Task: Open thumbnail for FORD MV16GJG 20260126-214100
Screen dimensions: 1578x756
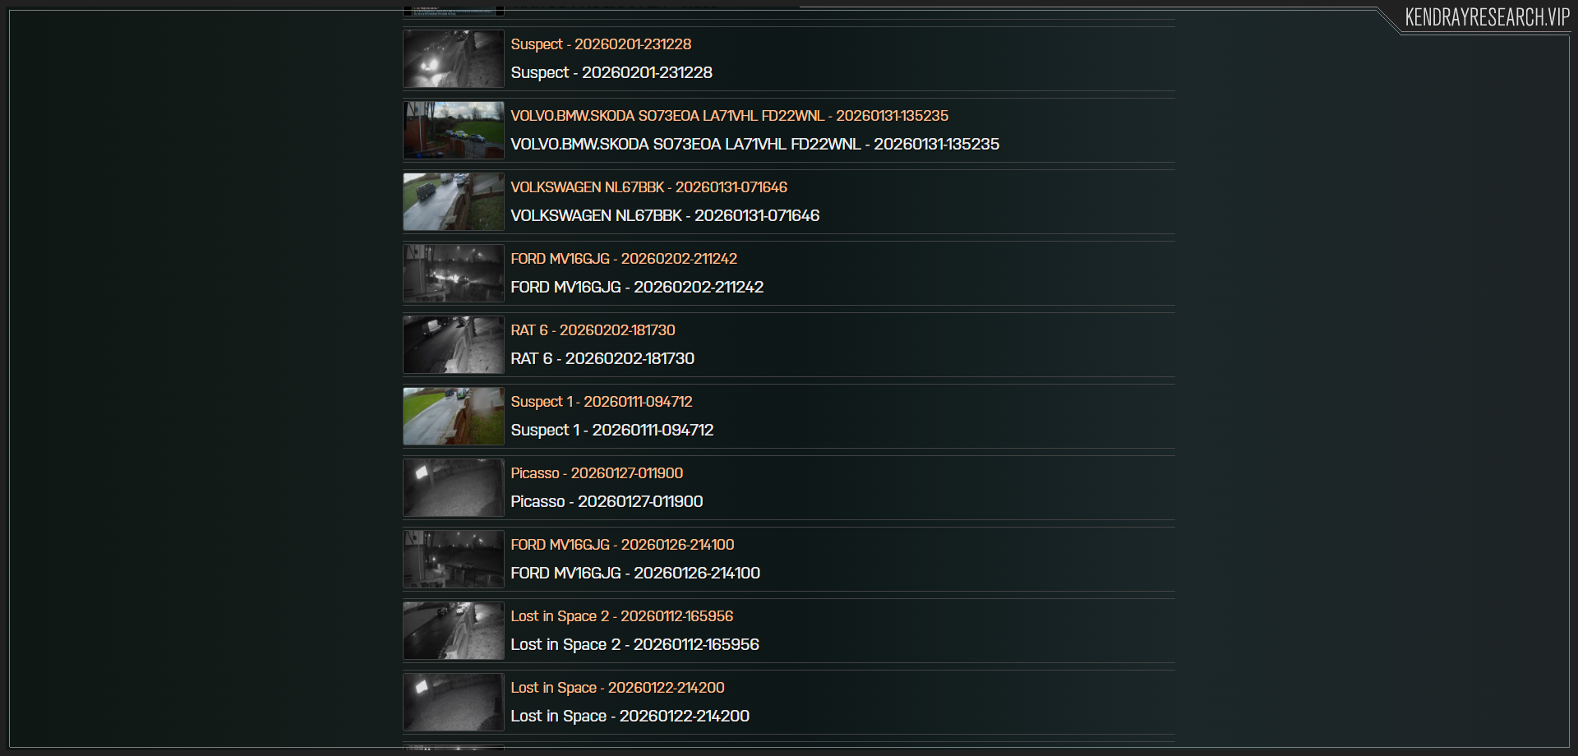Action: coord(454,560)
